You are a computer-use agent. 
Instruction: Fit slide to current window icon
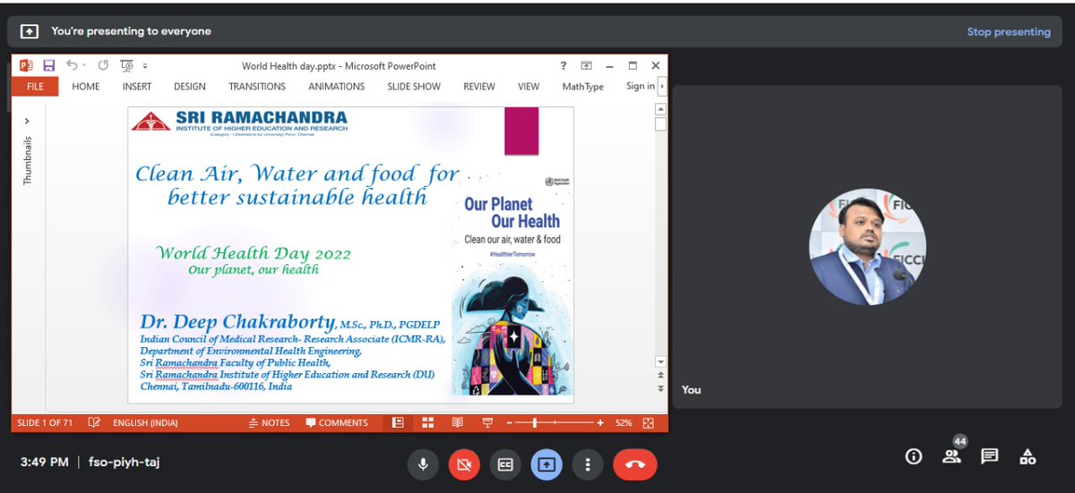pos(649,422)
